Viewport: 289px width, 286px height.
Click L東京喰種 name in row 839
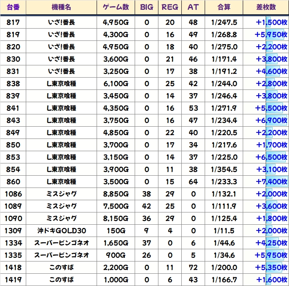(x=61, y=96)
